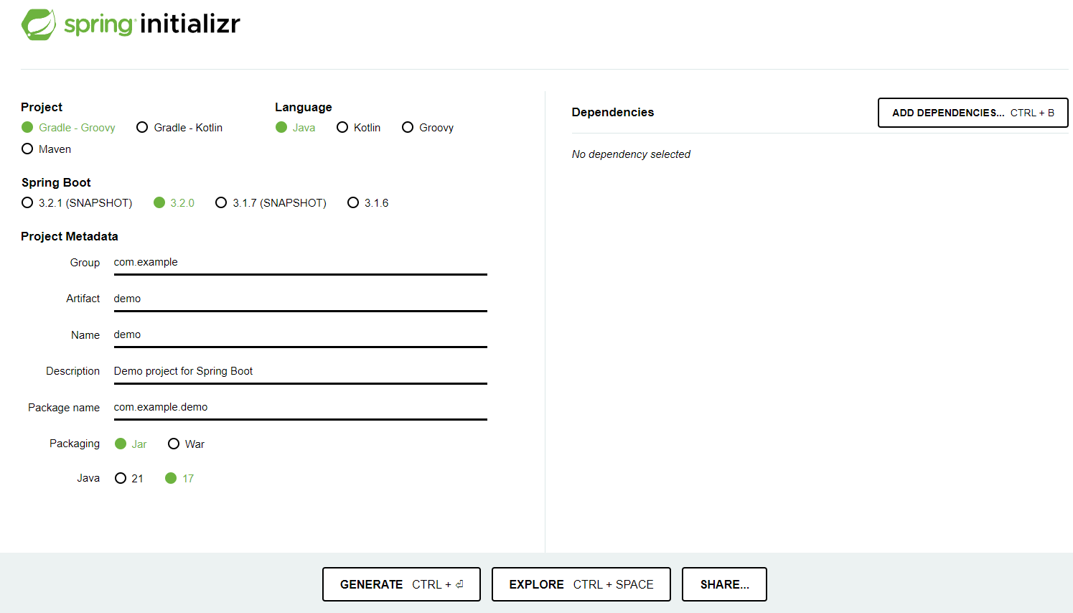Open the Add Dependencies dialog
This screenshot has height=613, width=1073.
point(973,113)
